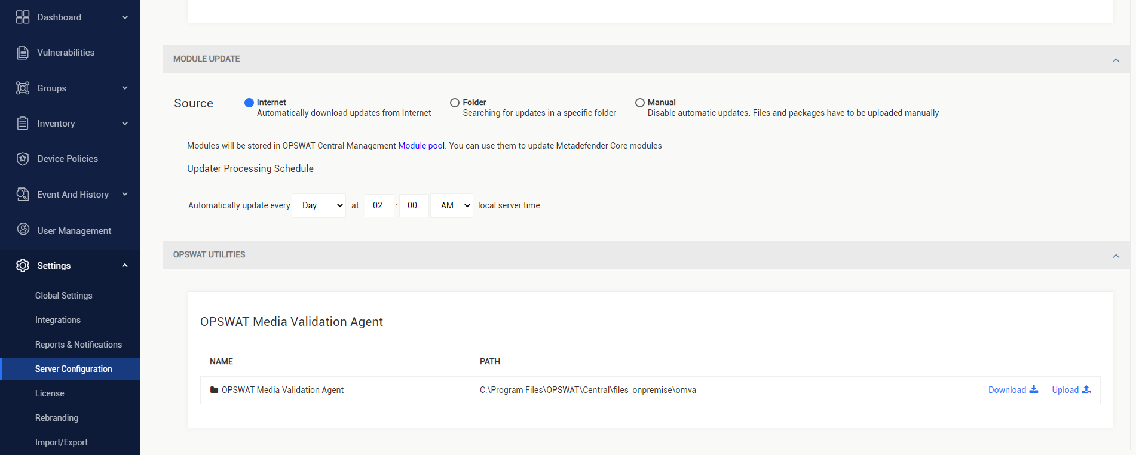Click the Device Policies shield icon

point(23,159)
